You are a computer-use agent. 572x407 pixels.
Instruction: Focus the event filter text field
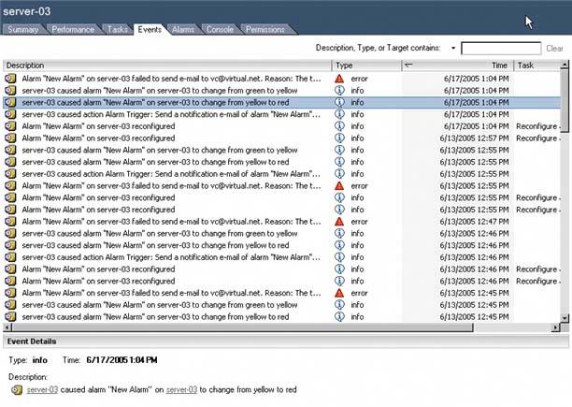coord(500,48)
